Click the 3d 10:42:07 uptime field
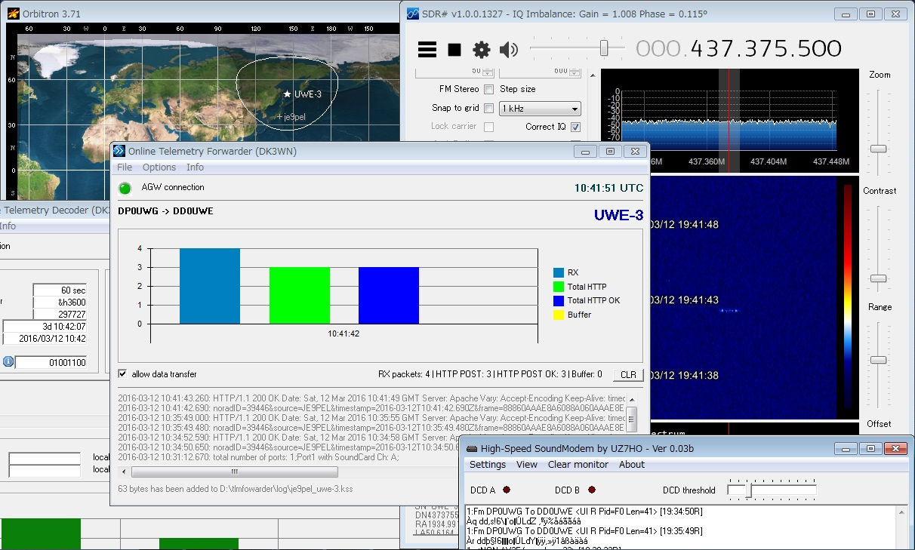The height and width of the screenshot is (550, 915). pos(45,327)
